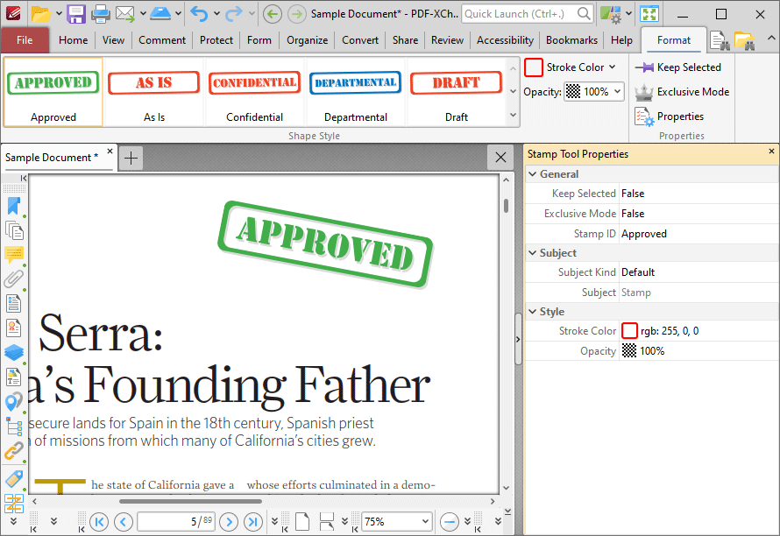The height and width of the screenshot is (536, 780).
Task: Open the undo history dropdown arrow
Action: click(x=216, y=14)
